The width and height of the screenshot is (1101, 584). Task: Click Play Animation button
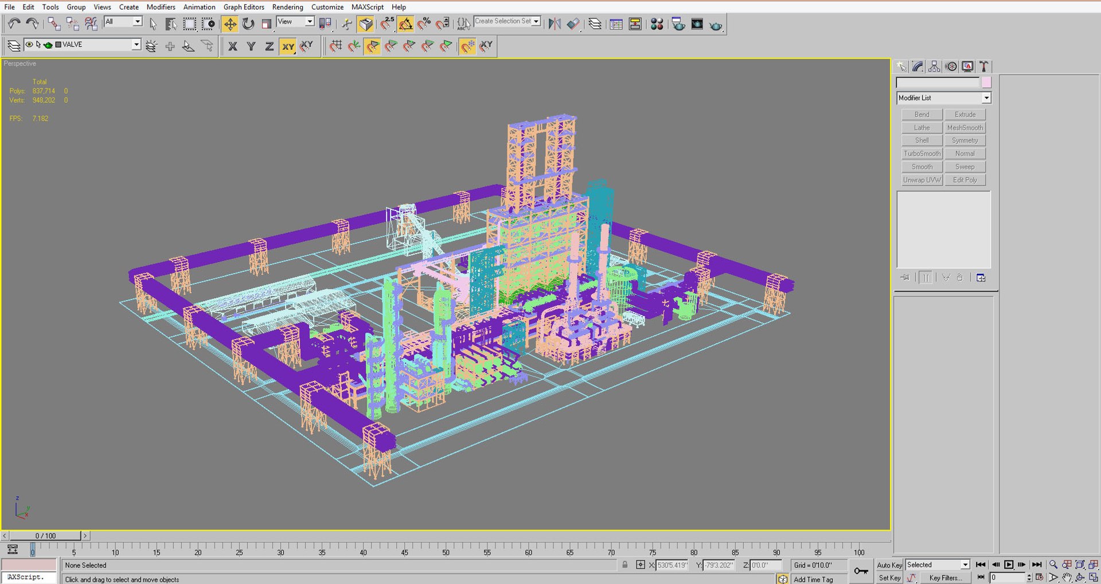1009,565
